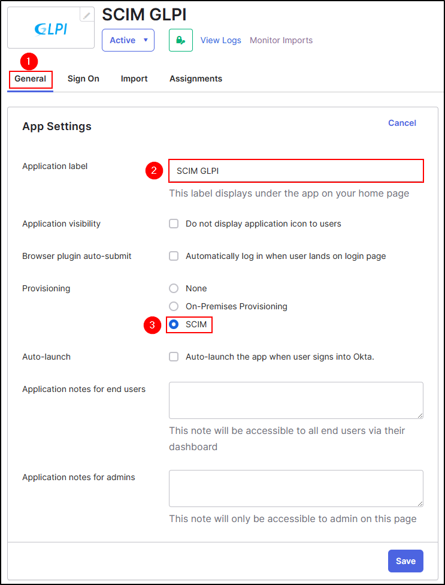This screenshot has height=585, width=445.
Task: Click Application notes for end users textarea
Action: click(x=296, y=400)
